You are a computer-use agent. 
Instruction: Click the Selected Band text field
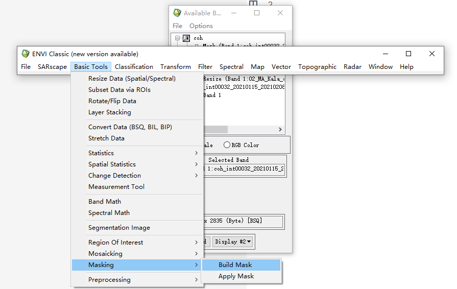coord(244,168)
